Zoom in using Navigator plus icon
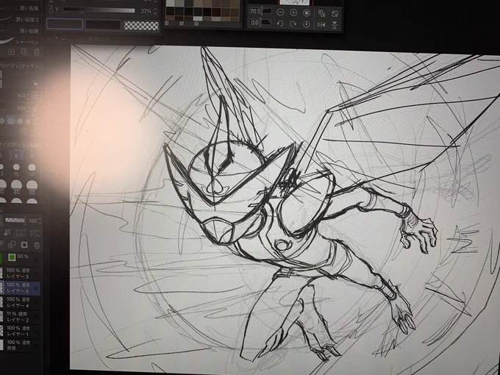The image size is (500, 375). point(293,12)
